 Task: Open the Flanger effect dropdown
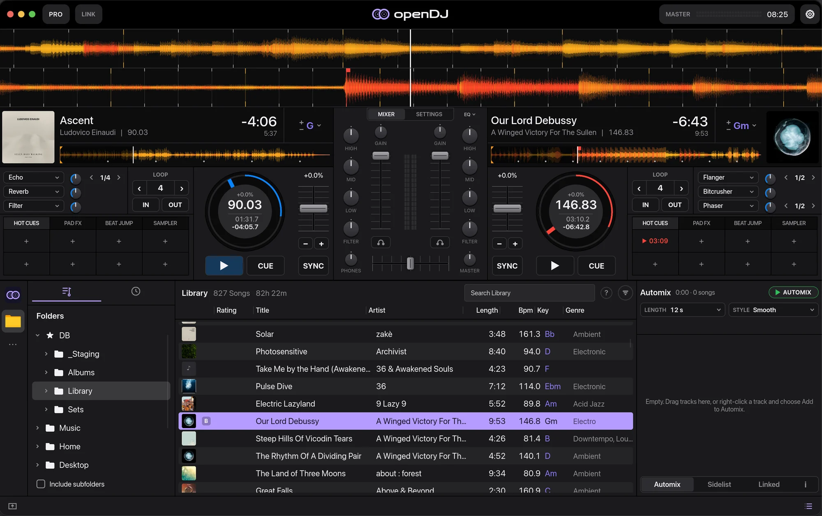pyautogui.click(x=728, y=177)
